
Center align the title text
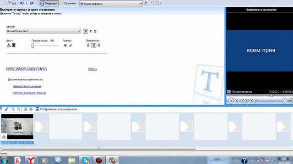tap(93, 45)
